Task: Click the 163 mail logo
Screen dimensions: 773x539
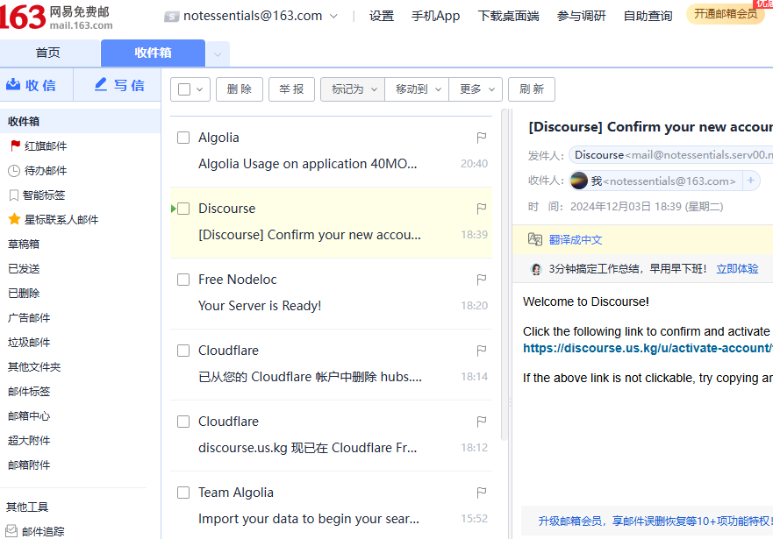Action: pyautogui.click(x=56, y=17)
